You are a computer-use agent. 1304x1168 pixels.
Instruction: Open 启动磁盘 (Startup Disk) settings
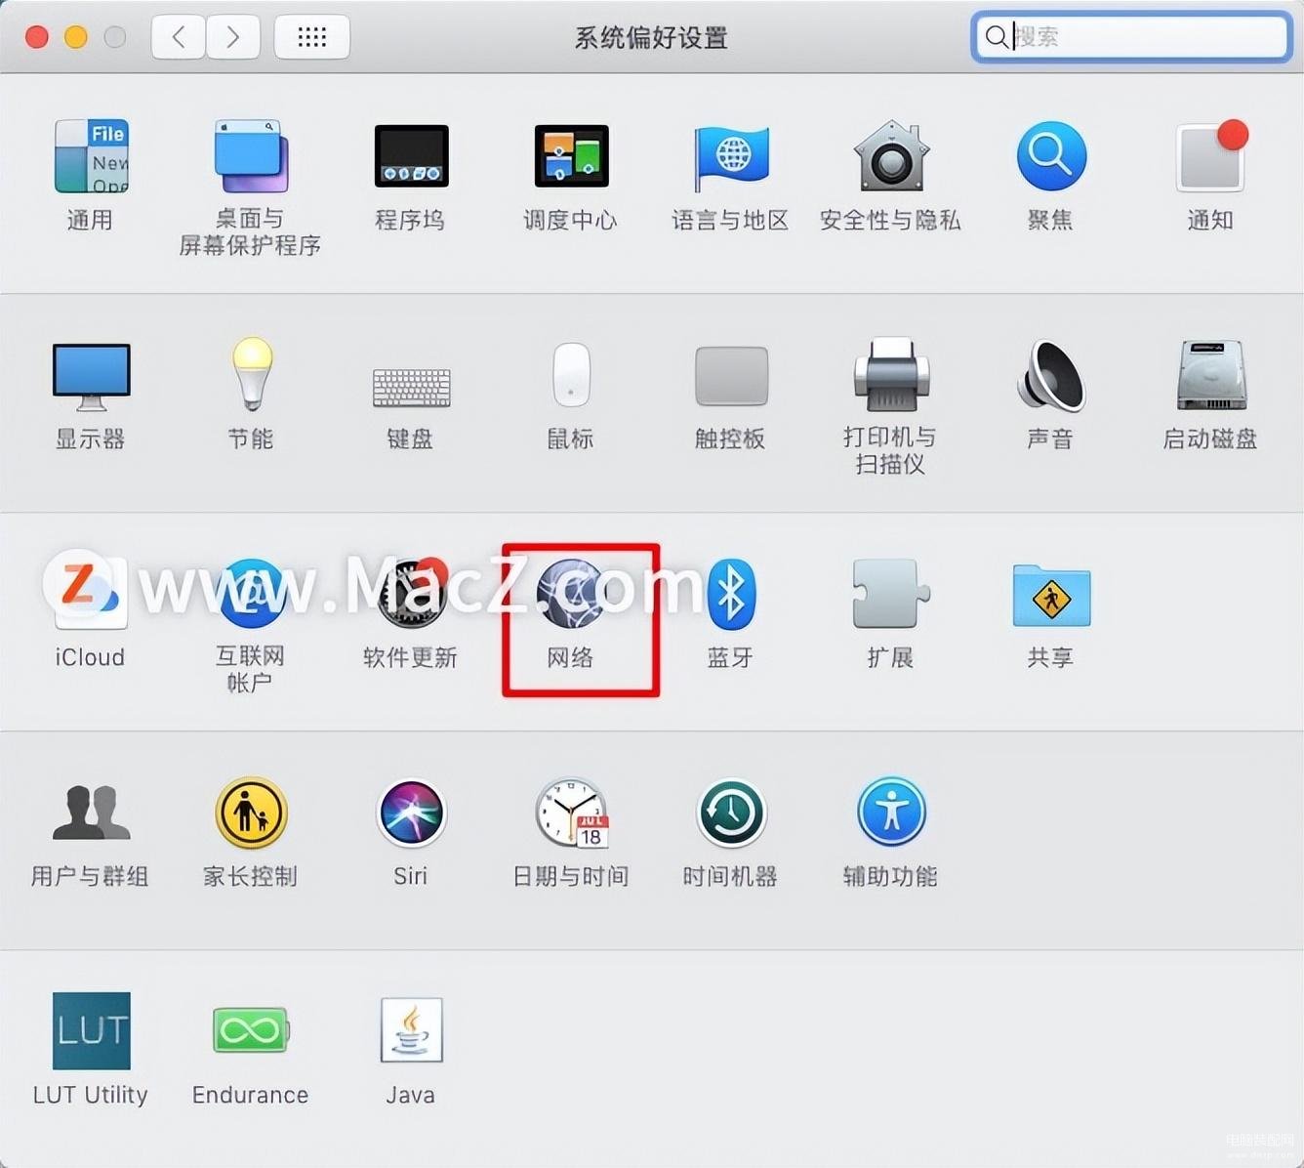pyautogui.click(x=1209, y=376)
